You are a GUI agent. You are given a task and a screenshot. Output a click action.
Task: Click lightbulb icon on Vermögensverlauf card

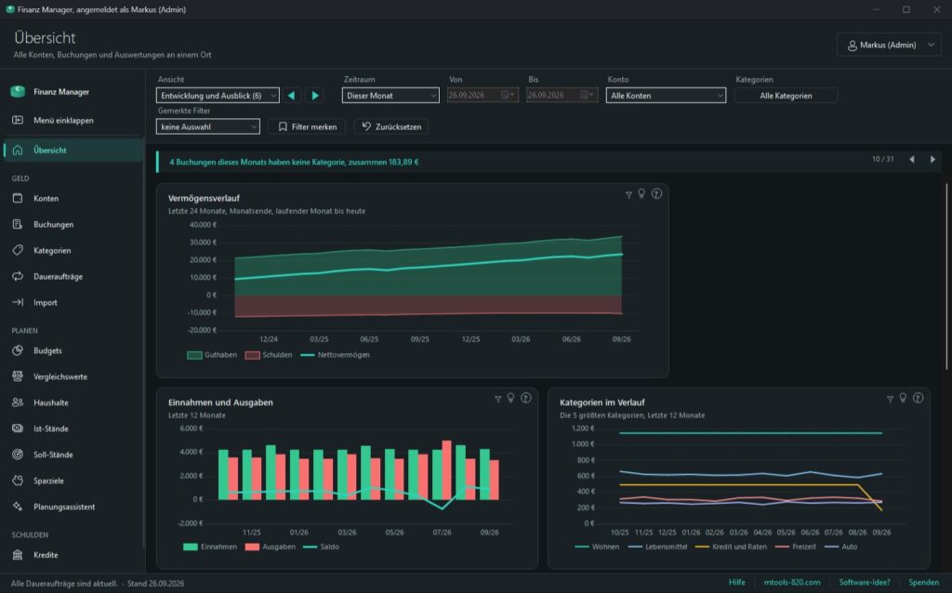tap(641, 193)
